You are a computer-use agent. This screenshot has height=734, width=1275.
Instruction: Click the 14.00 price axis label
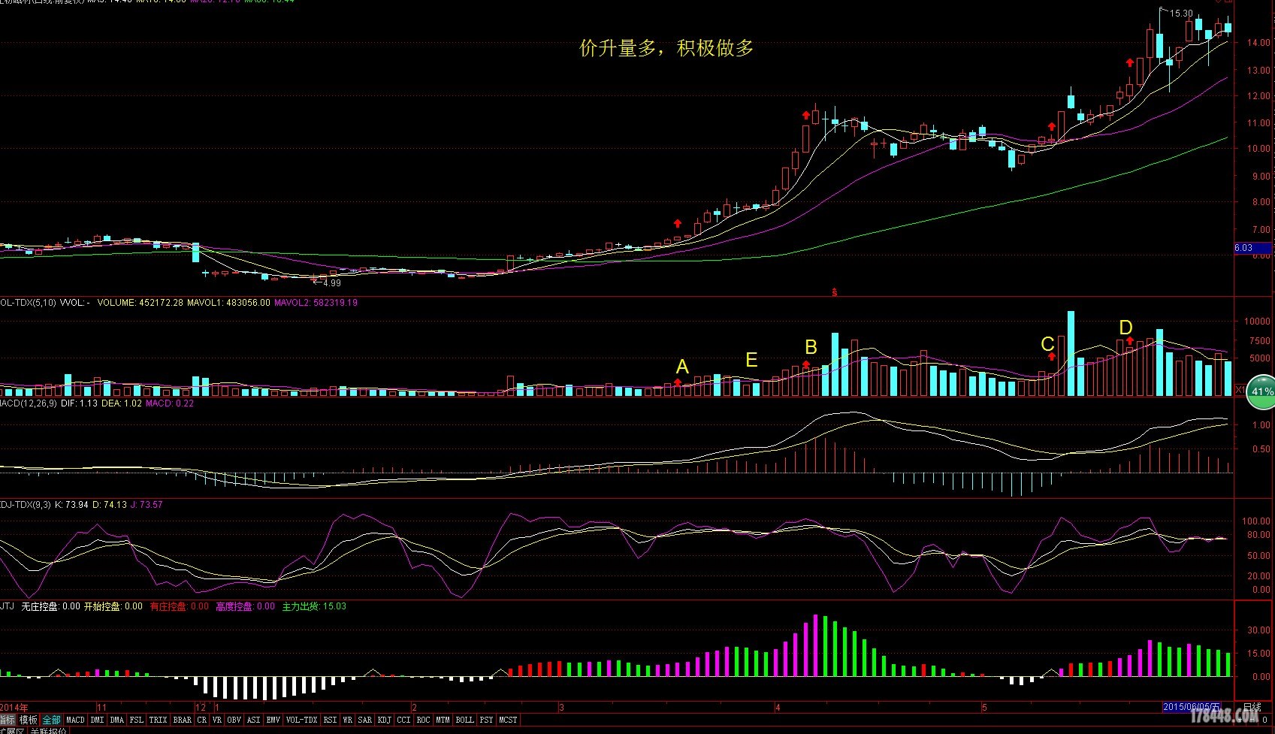point(1258,43)
